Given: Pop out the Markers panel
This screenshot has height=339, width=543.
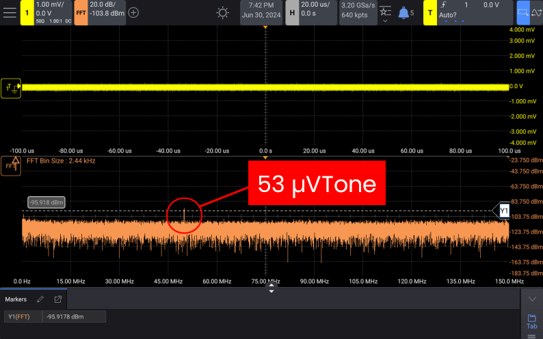Looking at the screenshot, I should [58, 299].
